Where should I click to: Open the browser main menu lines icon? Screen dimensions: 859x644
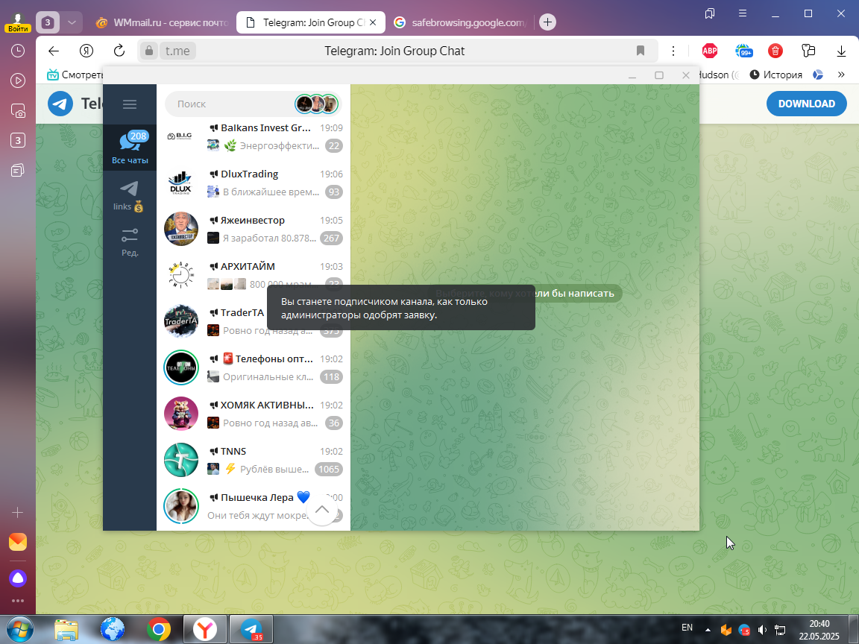[743, 13]
